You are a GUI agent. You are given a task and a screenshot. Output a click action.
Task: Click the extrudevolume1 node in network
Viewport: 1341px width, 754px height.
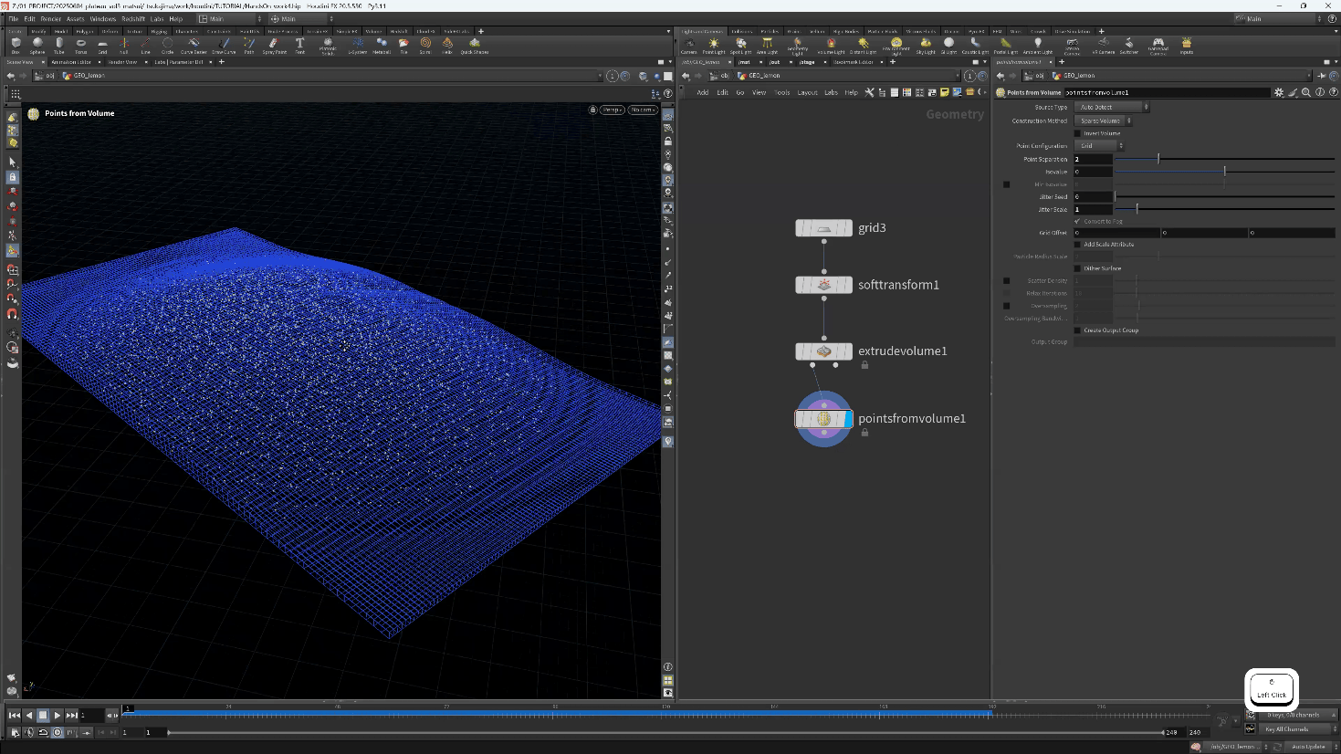tap(823, 351)
